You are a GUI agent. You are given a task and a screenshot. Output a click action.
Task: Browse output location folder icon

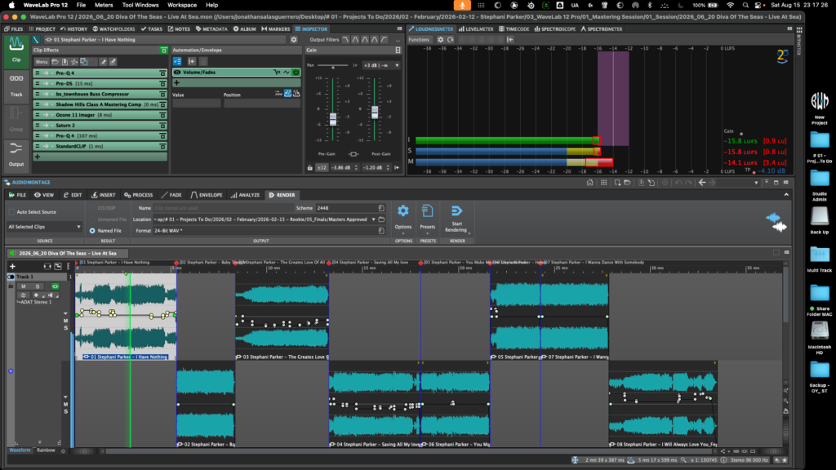pyautogui.click(x=381, y=219)
